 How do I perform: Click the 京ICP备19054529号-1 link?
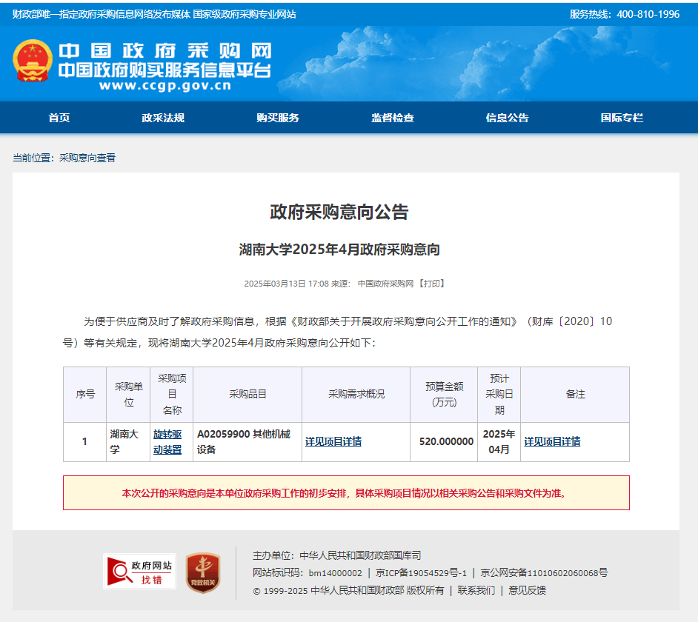pyautogui.click(x=421, y=573)
